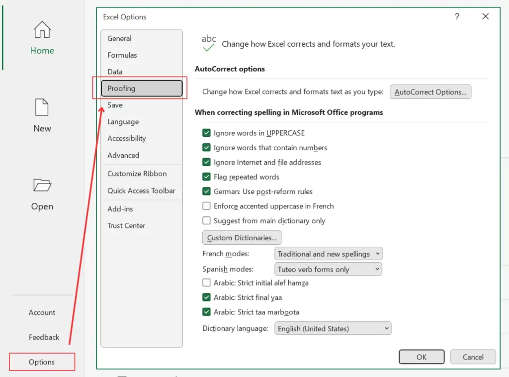This screenshot has width=509, height=377.
Task: Close the Excel Options dialog
Action: 485,16
